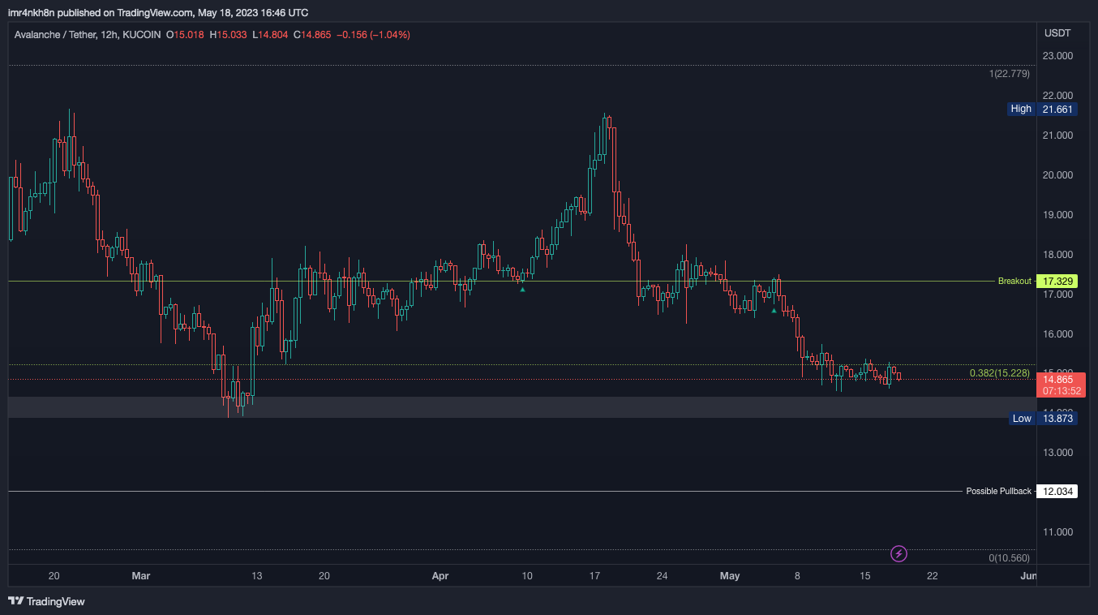Click the 19.000 price axis label
1098x615 pixels.
pyautogui.click(x=1058, y=215)
